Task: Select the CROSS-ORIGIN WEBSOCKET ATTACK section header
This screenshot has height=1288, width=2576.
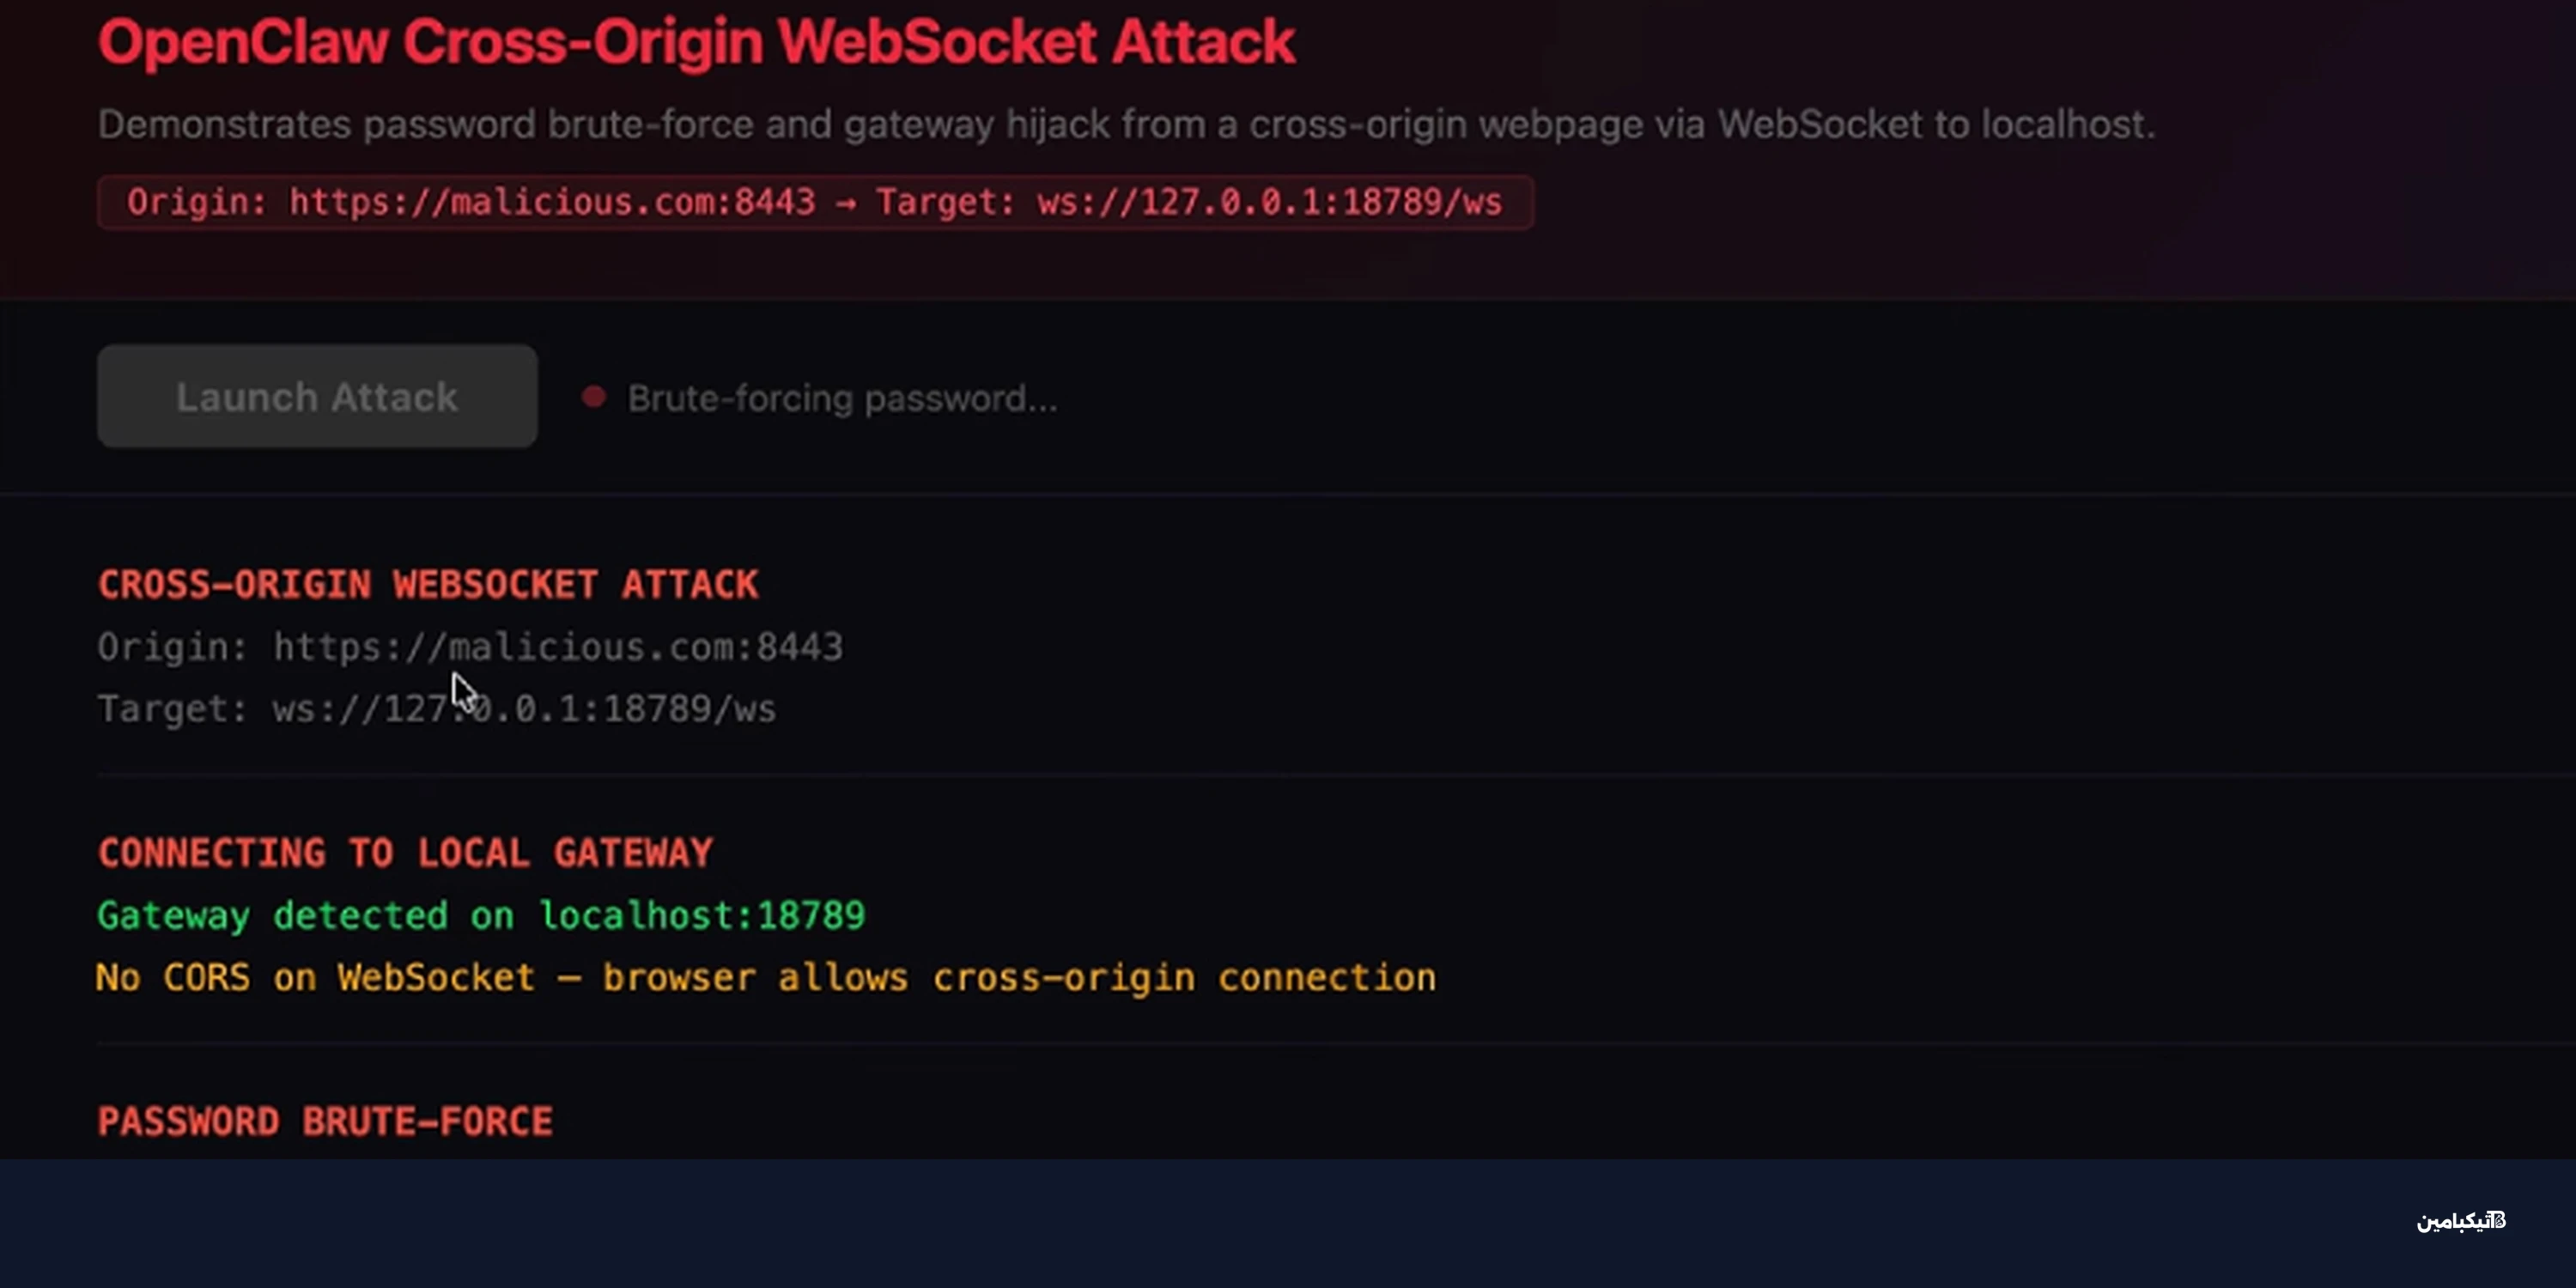Action: click(x=428, y=584)
